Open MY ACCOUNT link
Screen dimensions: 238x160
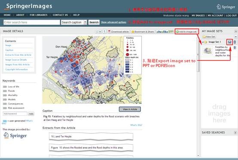[215, 15]
